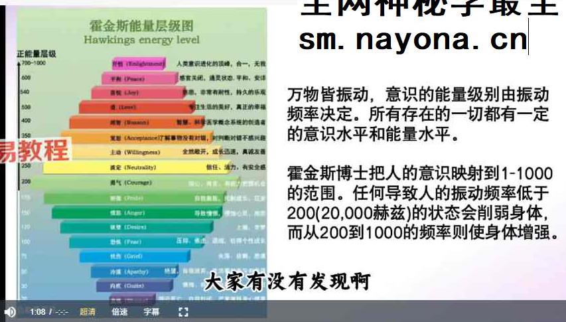The height and width of the screenshot is (322, 566).
Task: Select the Peace level bar
Action: click(x=140, y=78)
